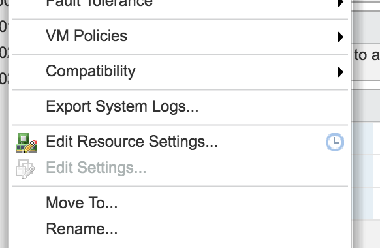Image resolution: width=380 pixels, height=248 pixels.
Task: Click the partially hidden item ending in 03
Action: tap(4, 78)
